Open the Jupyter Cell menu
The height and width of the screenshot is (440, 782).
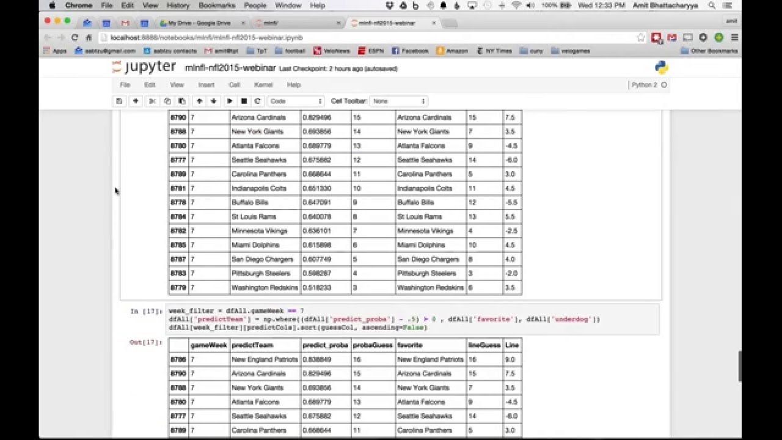tap(234, 85)
